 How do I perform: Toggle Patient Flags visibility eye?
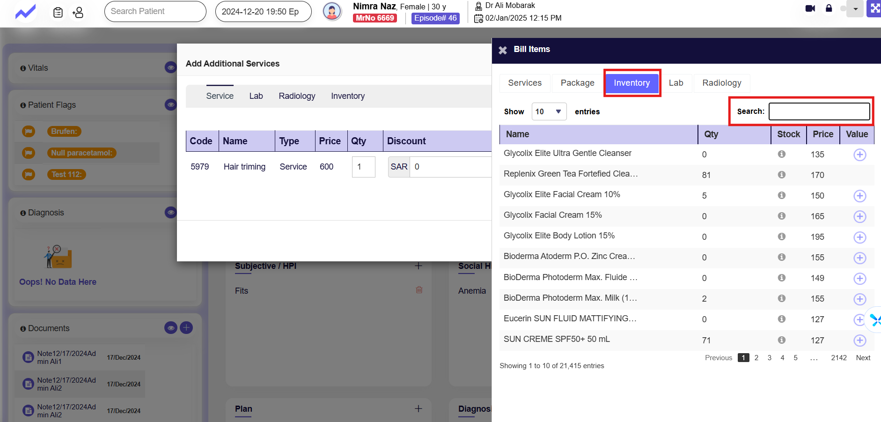click(x=170, y=105)
